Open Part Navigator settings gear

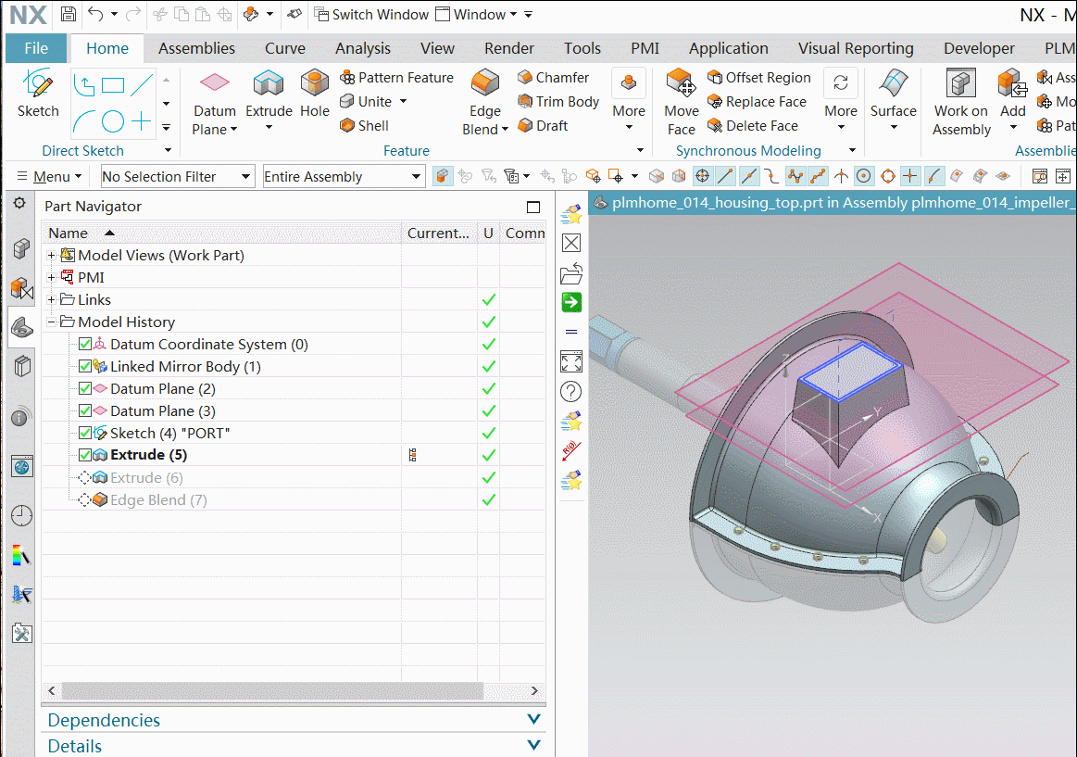[x=19, y=203]
